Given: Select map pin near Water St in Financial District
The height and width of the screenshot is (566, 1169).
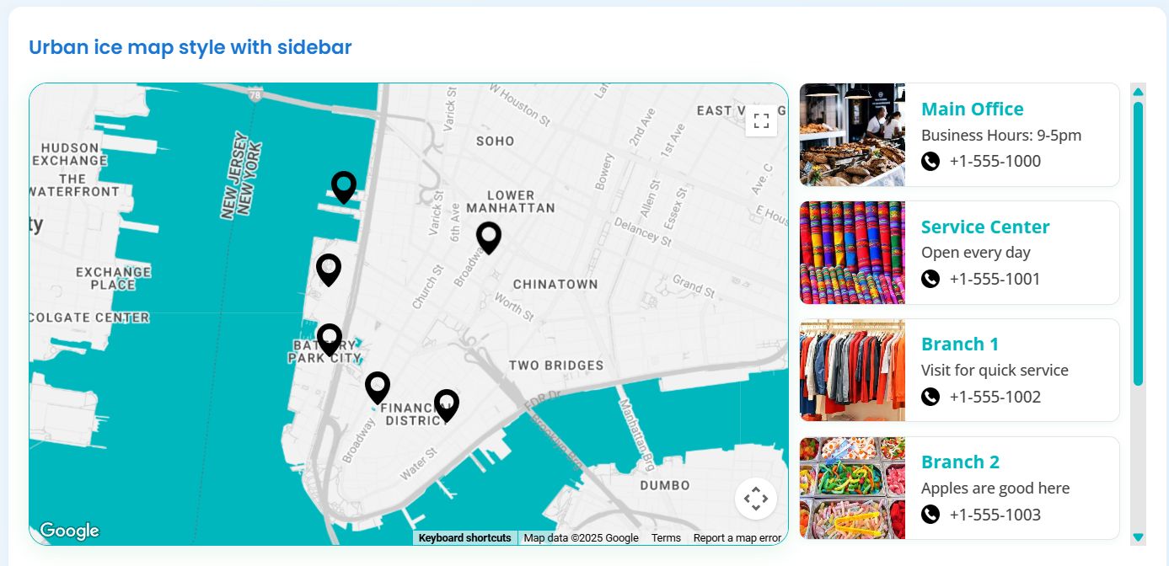Looking at the screenshot, I should 447,406.
